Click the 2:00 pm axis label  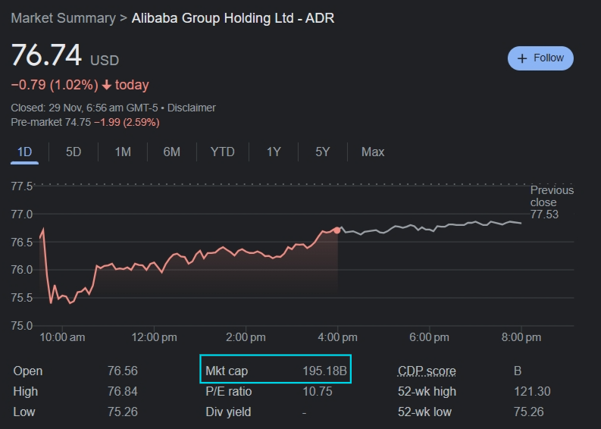click(246, 337)
